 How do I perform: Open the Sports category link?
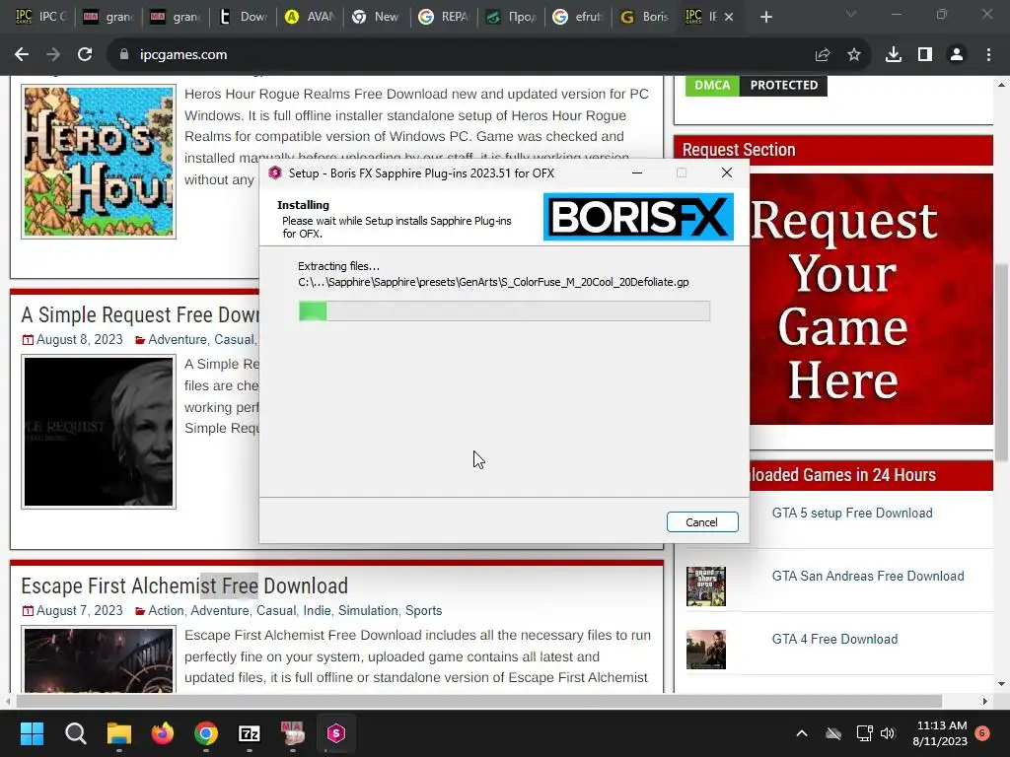tap(423, 610)
